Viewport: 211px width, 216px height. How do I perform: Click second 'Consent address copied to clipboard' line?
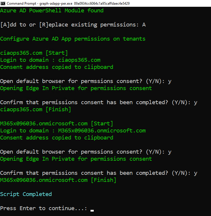coord(56,138)
